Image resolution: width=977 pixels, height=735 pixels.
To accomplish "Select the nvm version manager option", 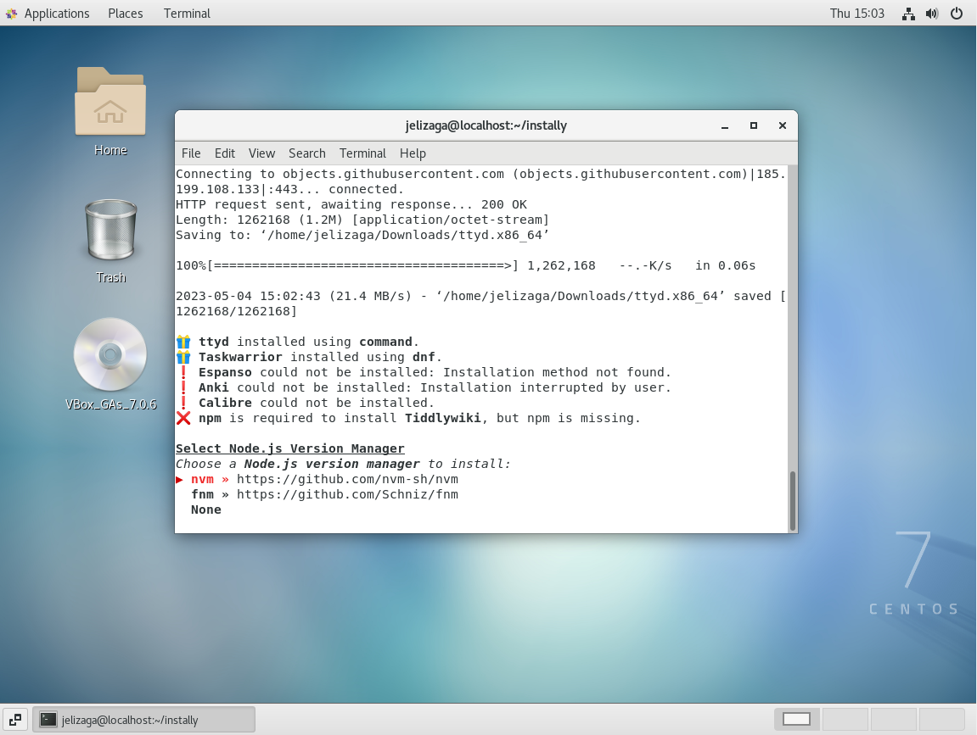I will coord(202,479).
